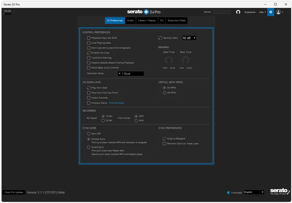
Task: Open the Language English dropdown
Action: (254, 192)
